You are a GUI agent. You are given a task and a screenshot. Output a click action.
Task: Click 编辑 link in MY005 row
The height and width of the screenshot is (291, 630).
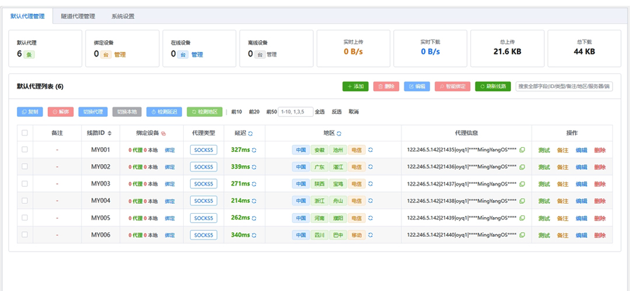point(582,218)
